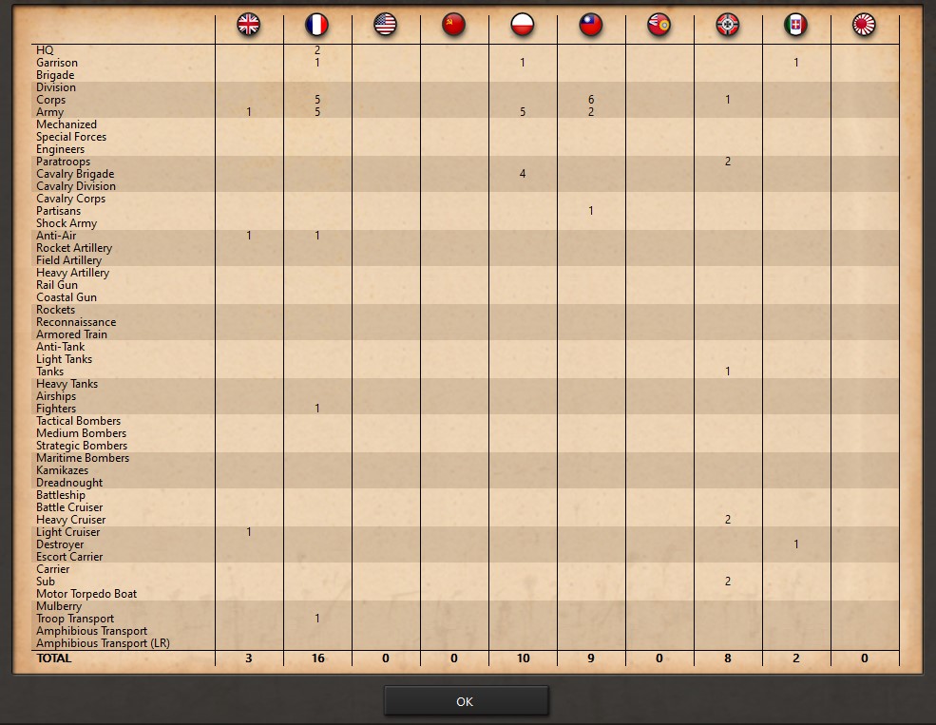
Task: Select the Reconnaissance row label
Action: pos(76,322)
